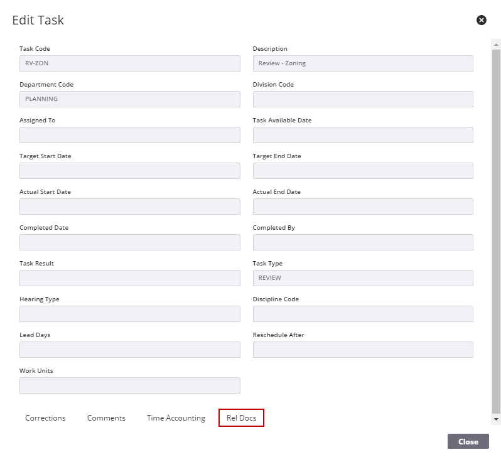
Task: Click the Close button
Action: pos(468,441)
